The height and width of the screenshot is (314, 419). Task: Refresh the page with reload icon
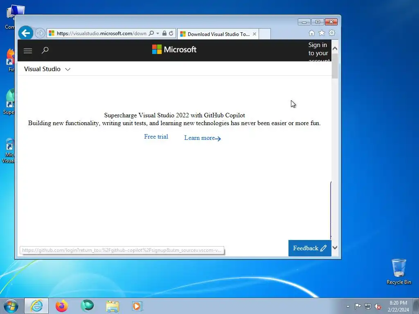point(171,33)
